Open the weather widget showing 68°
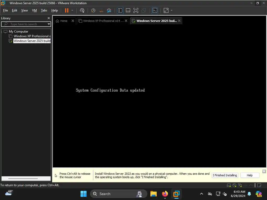Image resolution: width=267 pixels, height=200 pixels. click(9, 193)
